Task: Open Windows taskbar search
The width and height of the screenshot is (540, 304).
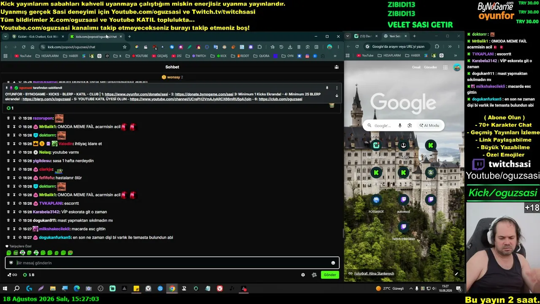Action: coord(17,289)
